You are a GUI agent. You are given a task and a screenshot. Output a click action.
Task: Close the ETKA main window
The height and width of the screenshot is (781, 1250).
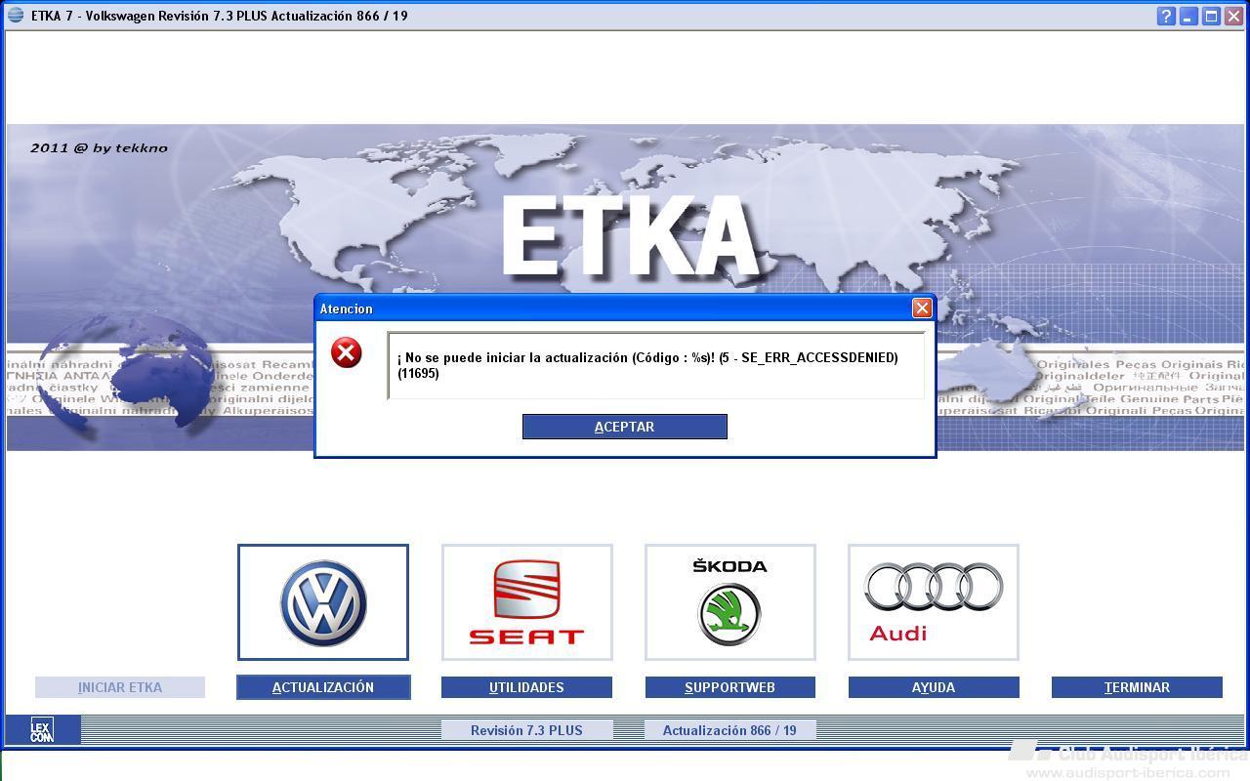click(x=1232, y=16)
